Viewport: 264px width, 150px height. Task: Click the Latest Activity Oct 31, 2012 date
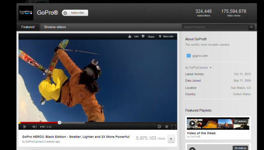tap(242, 74)
